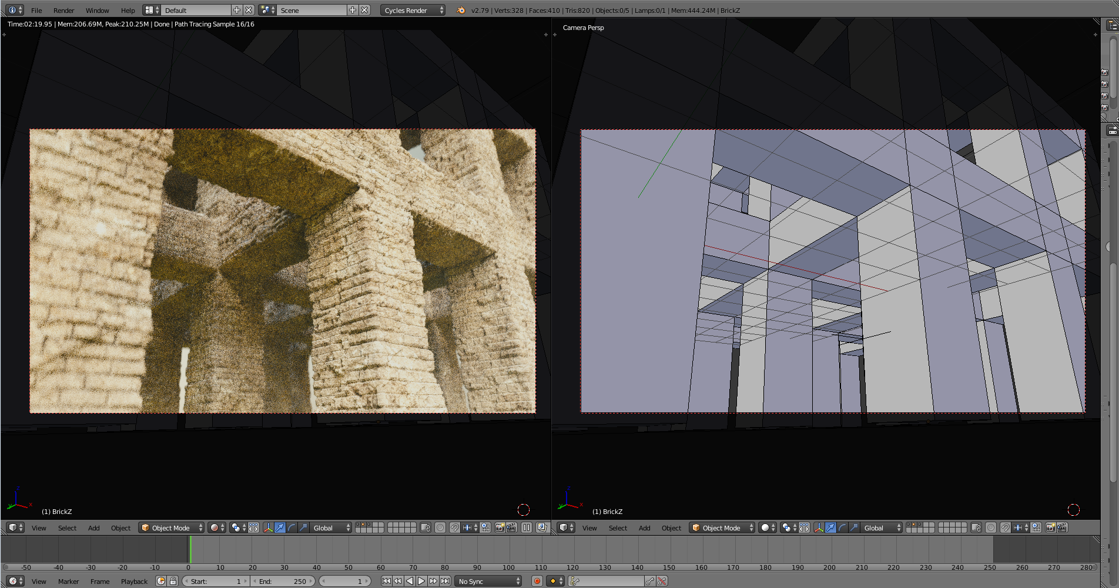
Task: Open Select menu in the left 3D viewport
Action: pyautogui.click(x=67, y=528)
